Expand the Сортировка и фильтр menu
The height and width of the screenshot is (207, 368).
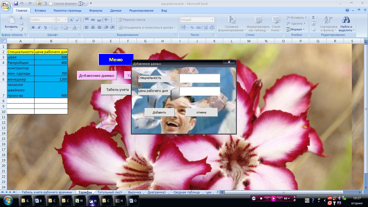[328, 24]
